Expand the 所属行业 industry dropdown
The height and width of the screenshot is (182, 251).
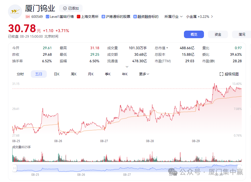pyautogui.click(x=182, y=17)
